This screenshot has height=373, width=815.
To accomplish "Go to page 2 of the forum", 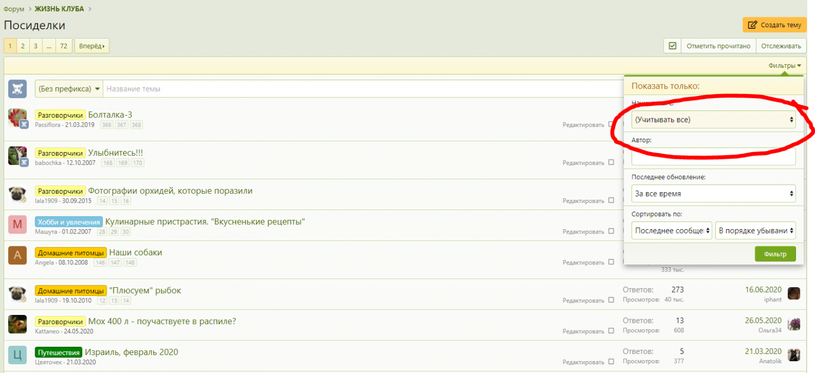I will tap(23, 46).
